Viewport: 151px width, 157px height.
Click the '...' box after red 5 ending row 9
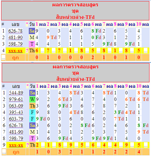coord(146,145)
